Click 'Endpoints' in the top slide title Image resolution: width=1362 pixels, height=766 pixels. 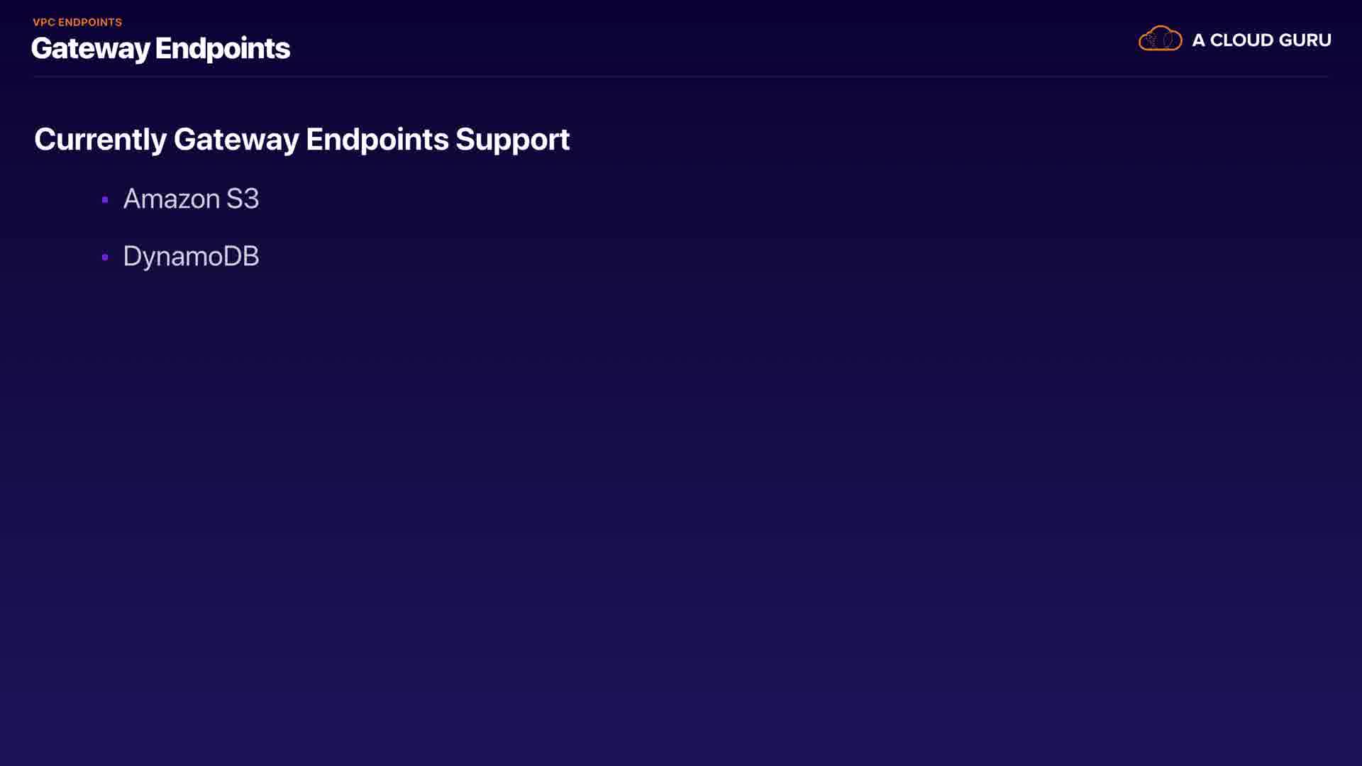coord(222,49)
